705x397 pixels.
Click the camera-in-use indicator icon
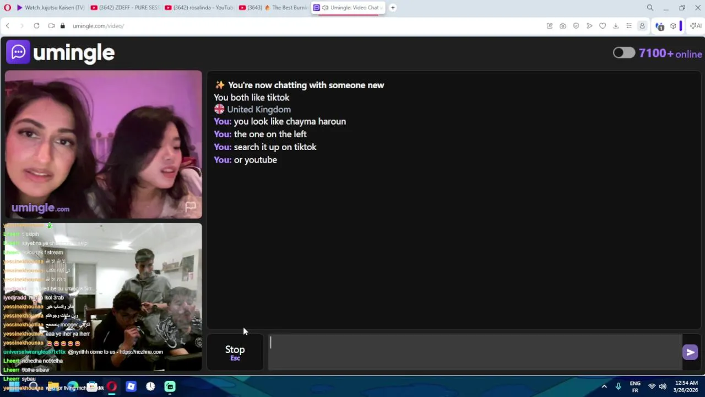click(51, 26)
